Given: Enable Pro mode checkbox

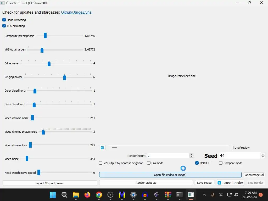Looking at the screenshot, I should (149, 163).
